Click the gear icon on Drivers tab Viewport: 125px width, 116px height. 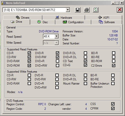click(18, 17)
